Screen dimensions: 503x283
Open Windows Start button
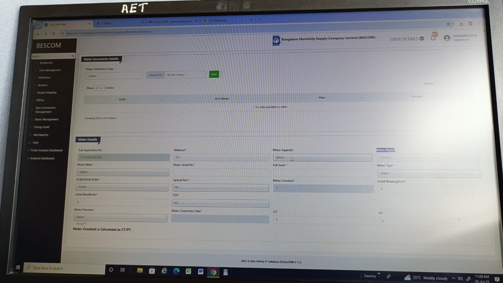(x=18, y=268)
